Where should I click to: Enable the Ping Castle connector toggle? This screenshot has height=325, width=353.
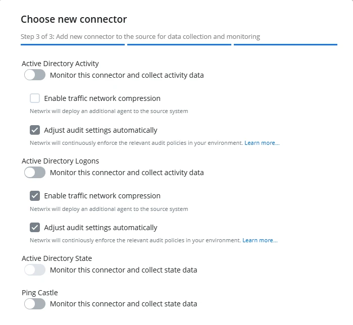35,304
